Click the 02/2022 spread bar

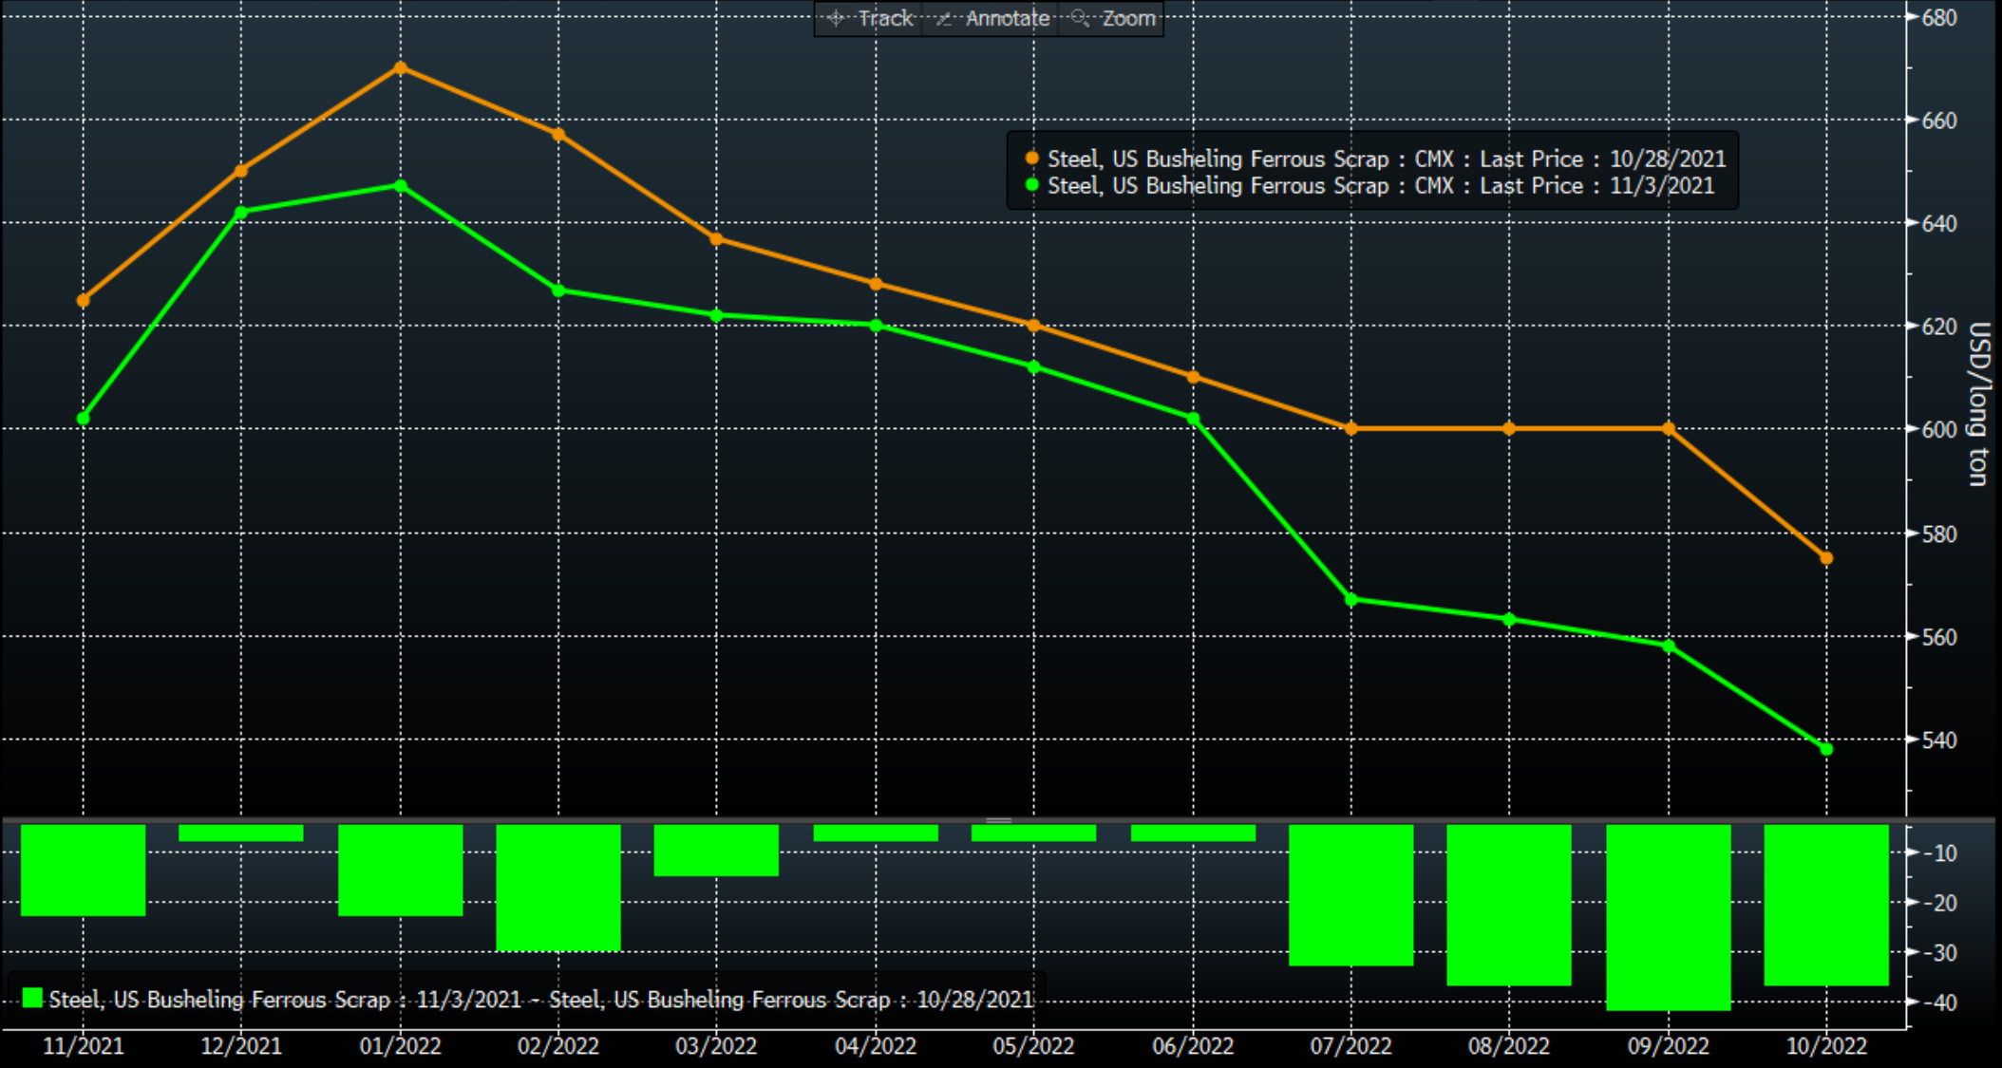[558, 887]
